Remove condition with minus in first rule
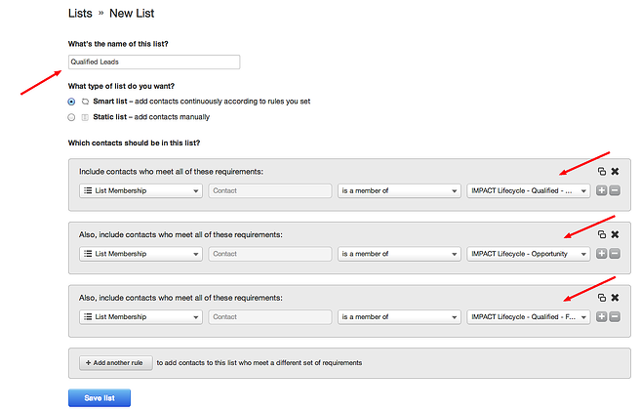Image resolution: width=640 pixels, height=411 pixels. coord(615,190)
